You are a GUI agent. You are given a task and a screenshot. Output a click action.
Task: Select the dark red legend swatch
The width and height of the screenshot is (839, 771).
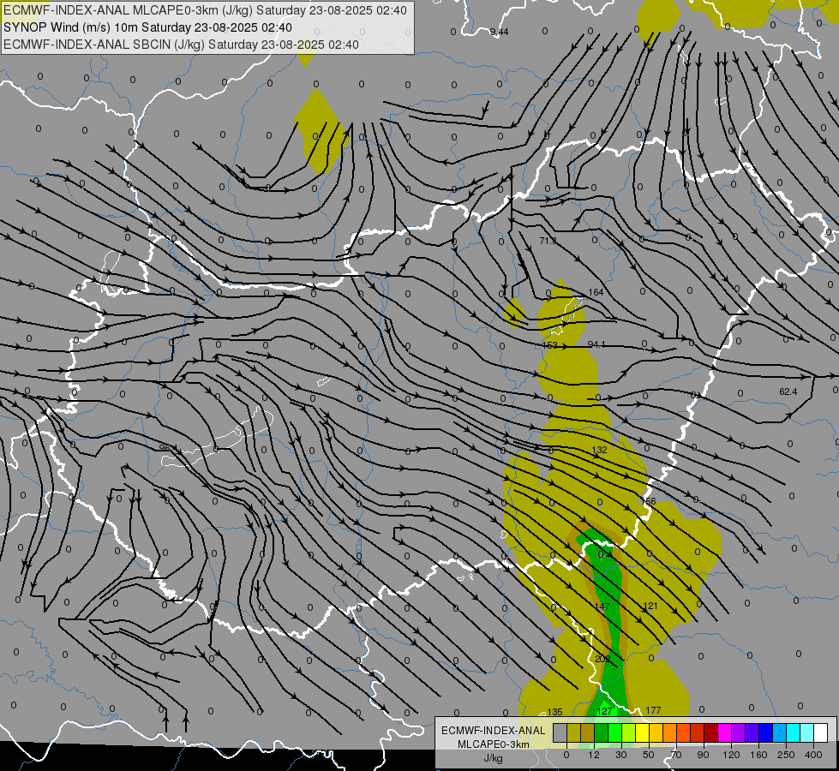click(x=711, y=732)
